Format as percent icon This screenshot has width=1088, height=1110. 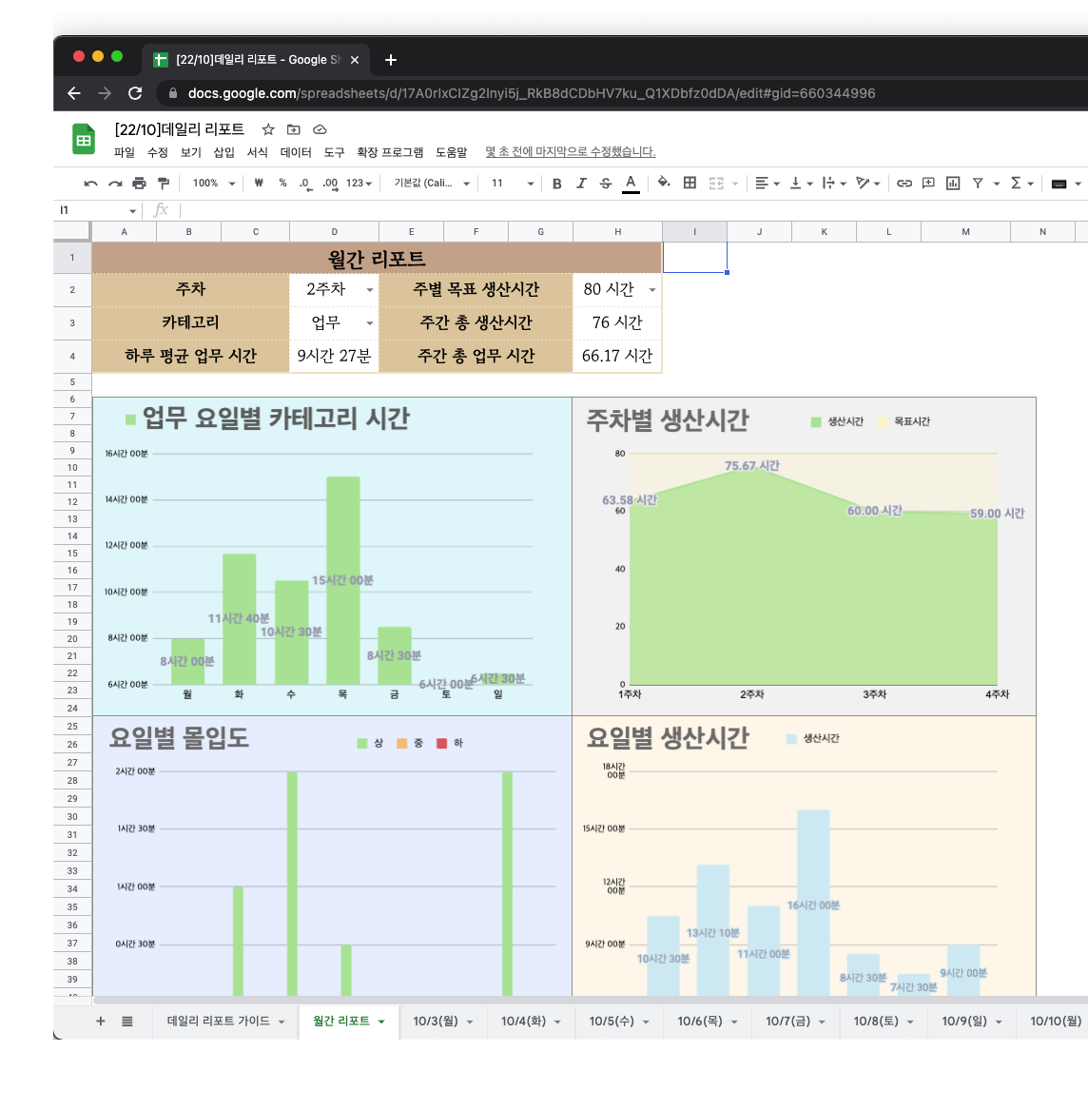tap(282, 183)
